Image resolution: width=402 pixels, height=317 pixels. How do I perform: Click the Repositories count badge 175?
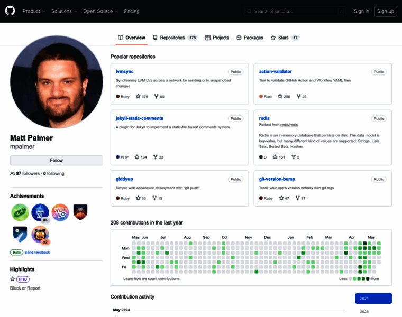pyautogui.click(x=193, y=38)
